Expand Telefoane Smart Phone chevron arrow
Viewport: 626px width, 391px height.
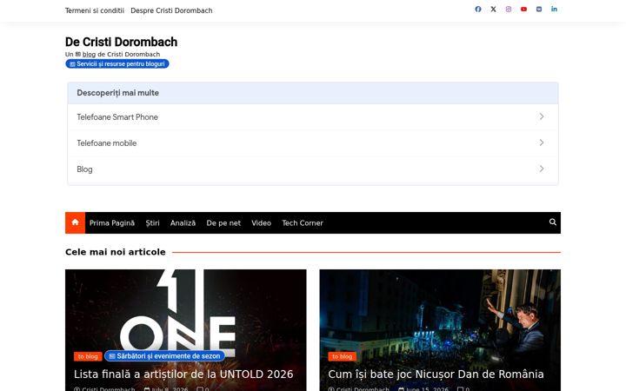(x=542, y=116)
